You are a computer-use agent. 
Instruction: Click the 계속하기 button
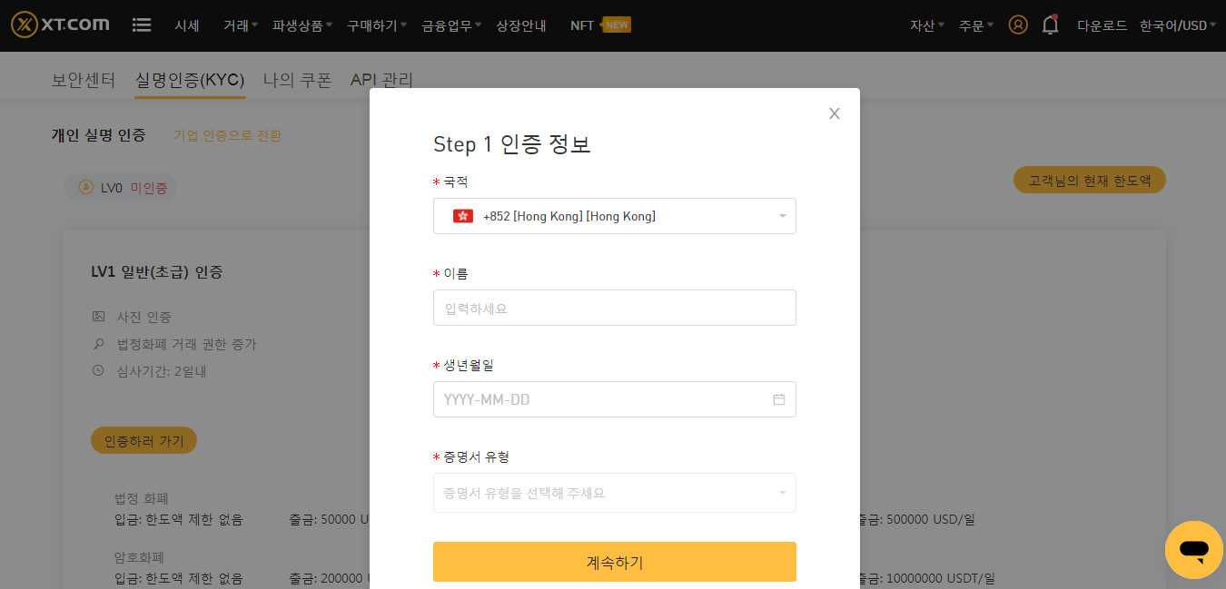(615, 562)
